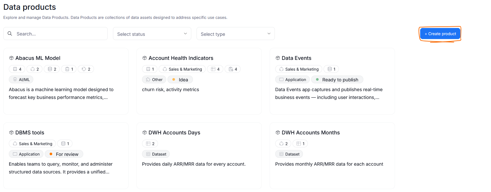Open the Select status dropdown
The width and height of the screenshot is (491, 192).
(x=152, y=34)
